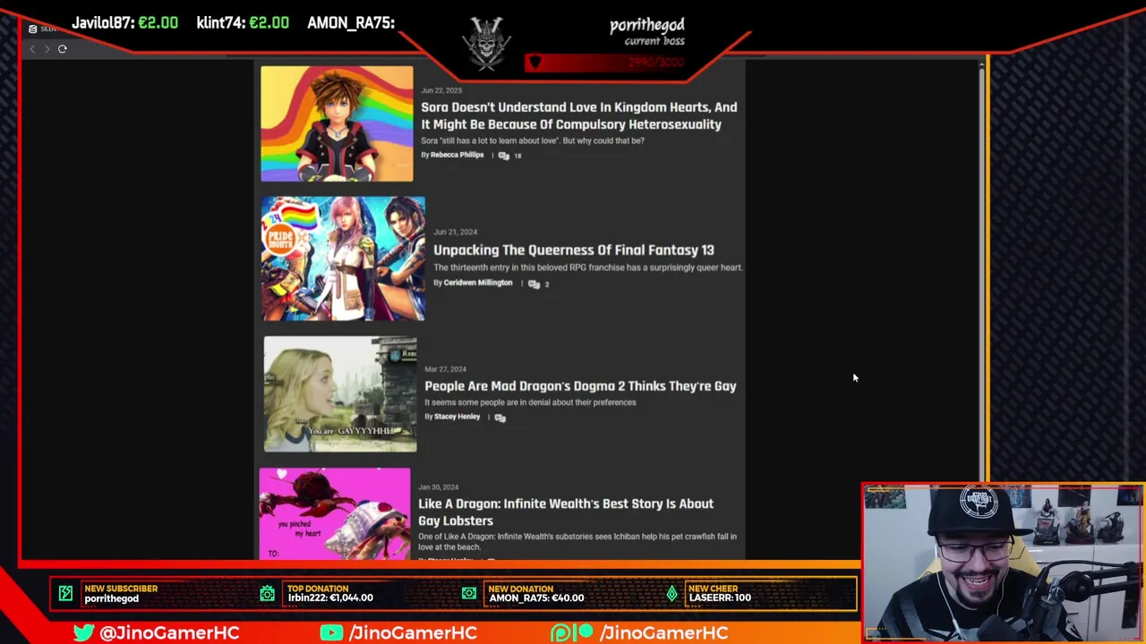Open 'Unpacking The Queerness Of Final Fantasy 13'
1146x644 pixels.
point(574,250)
